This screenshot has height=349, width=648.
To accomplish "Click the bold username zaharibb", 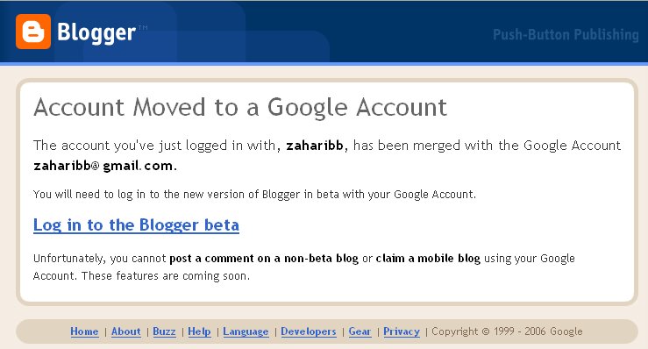I will click(315, 146).
